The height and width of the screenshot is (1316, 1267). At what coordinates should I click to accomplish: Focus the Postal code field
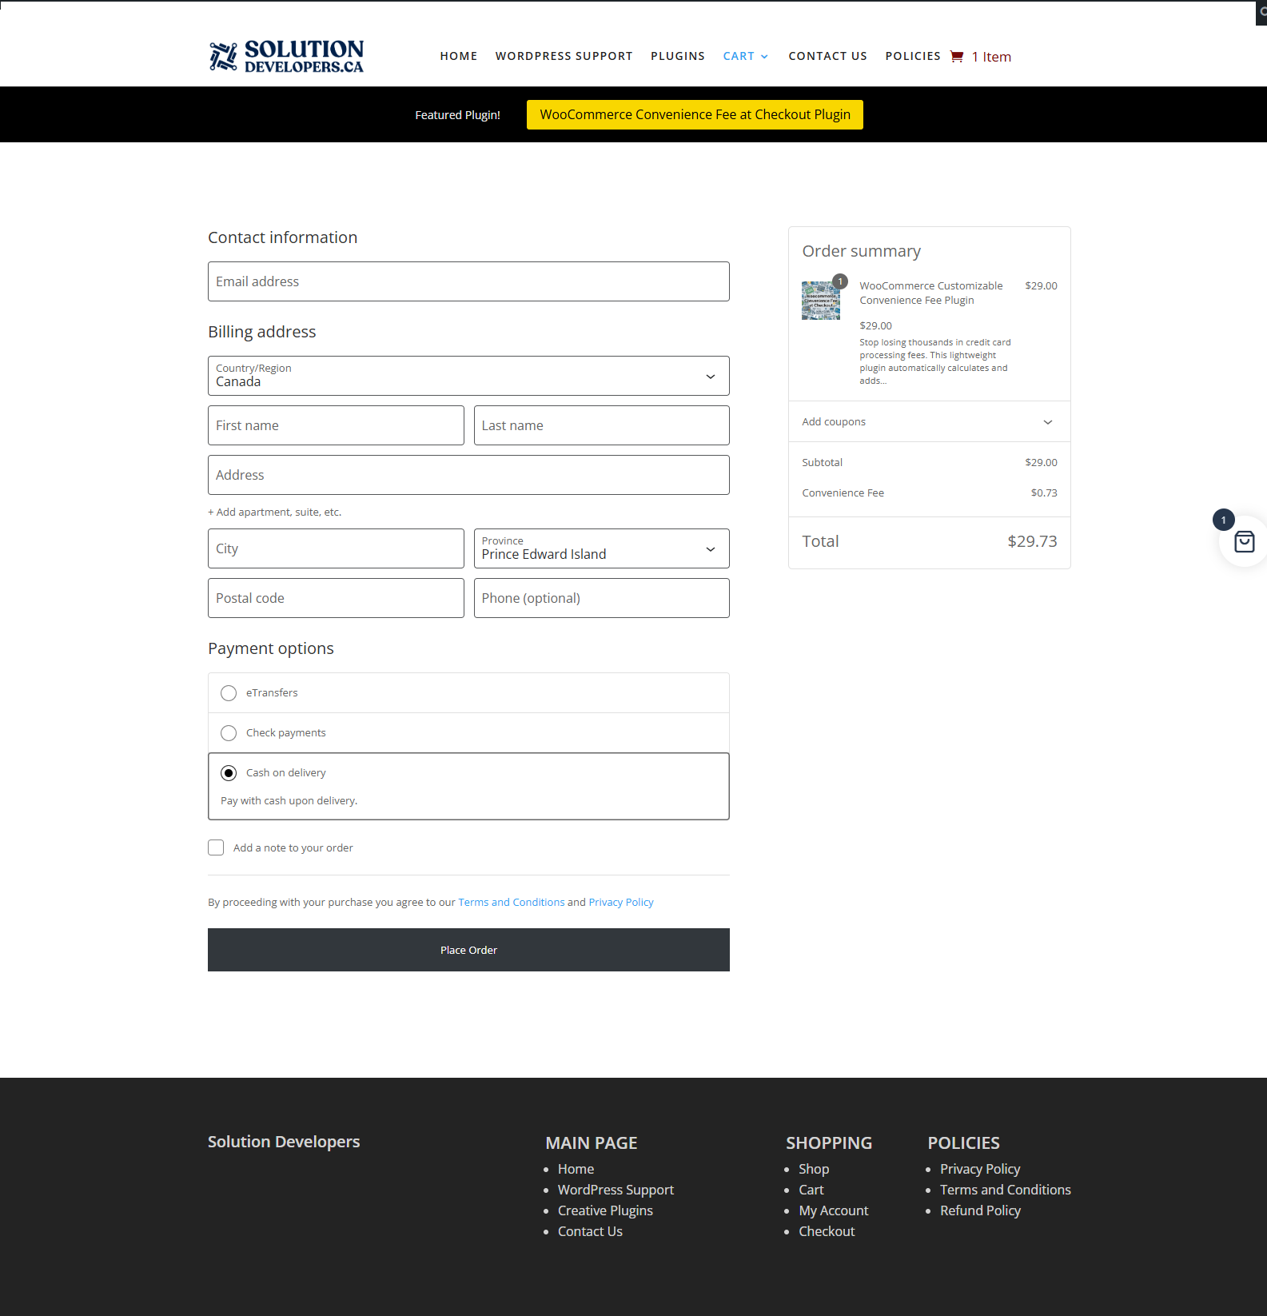click(x=336, y=598)
